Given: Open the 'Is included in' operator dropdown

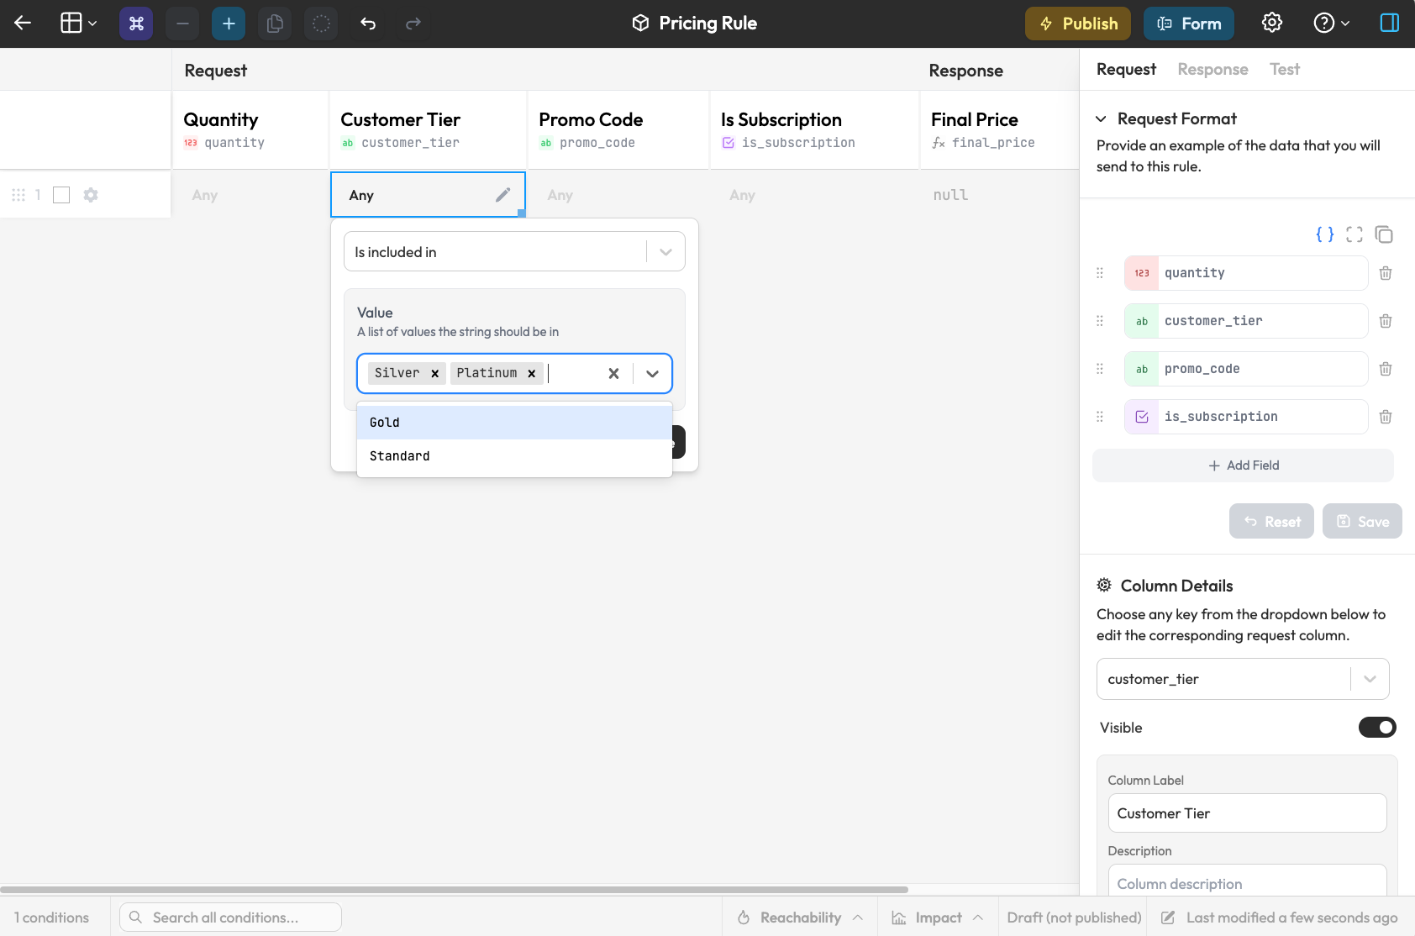Looking at the screenshot, I should point(513,252).
